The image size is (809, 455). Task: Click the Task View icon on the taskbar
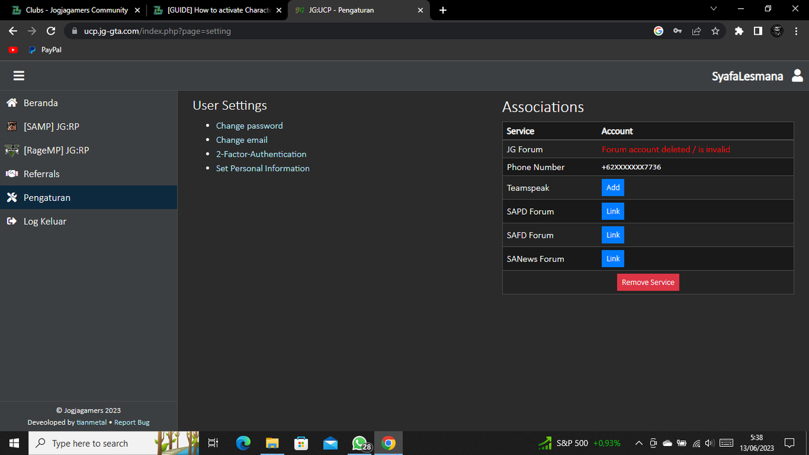point(213,443)
